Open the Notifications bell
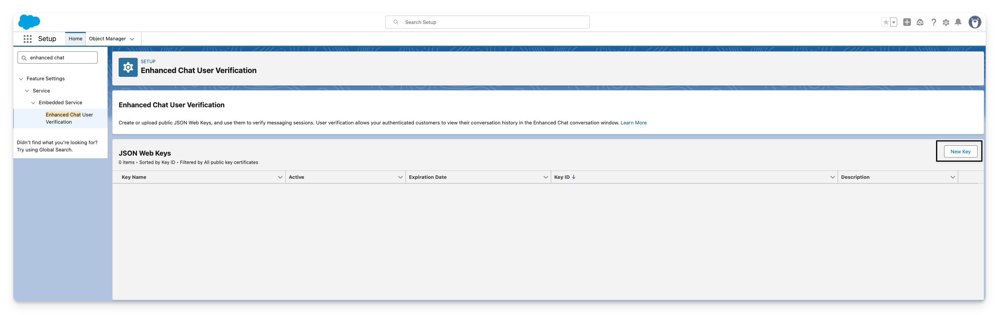 click(x=958, y=22)
